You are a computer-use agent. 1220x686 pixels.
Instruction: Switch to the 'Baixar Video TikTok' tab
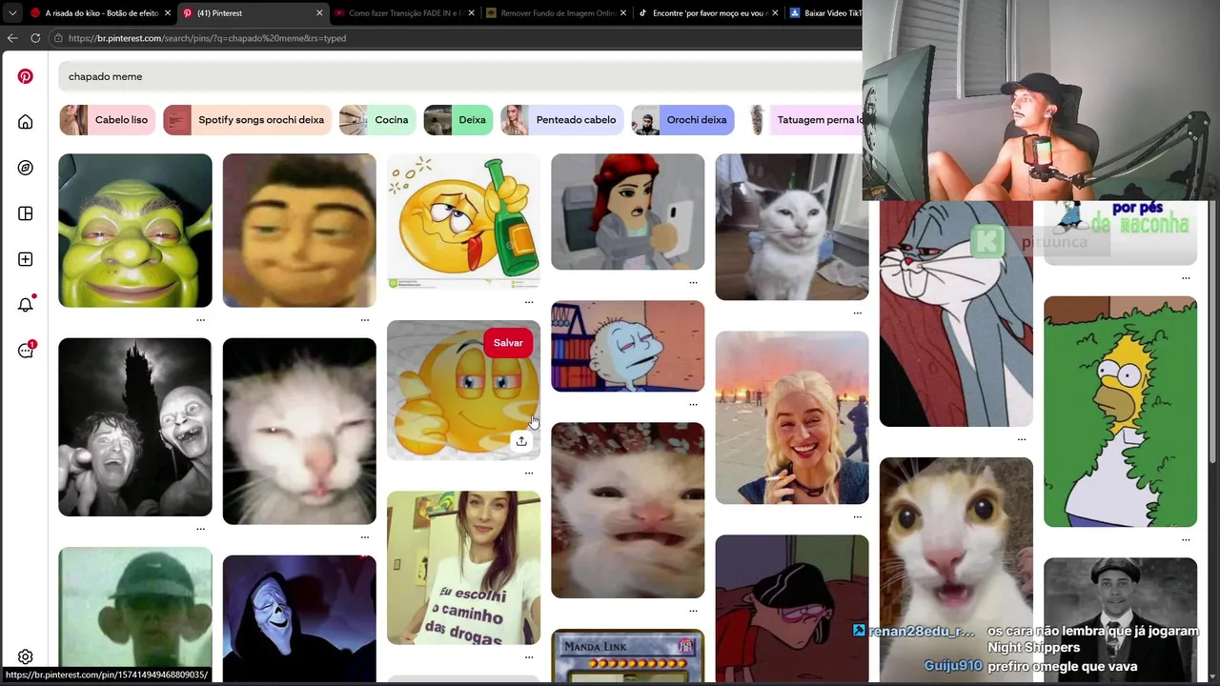pyautogui.click(x=825, y=13)
